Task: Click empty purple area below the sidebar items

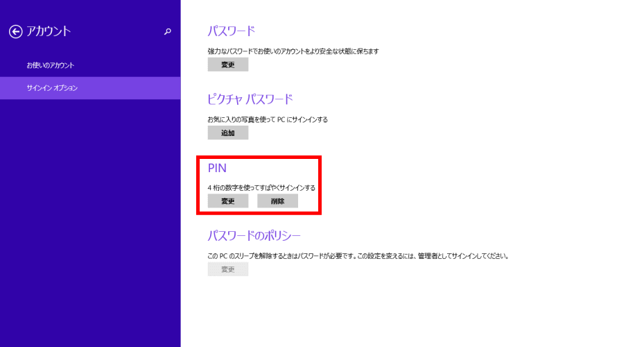Action: pos(90,222)
